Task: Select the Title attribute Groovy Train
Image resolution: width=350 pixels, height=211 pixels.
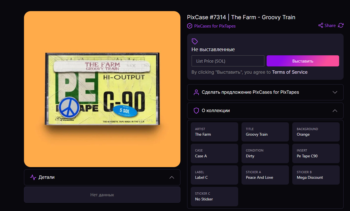Action: pyautogui.click(x=265, y=132)
